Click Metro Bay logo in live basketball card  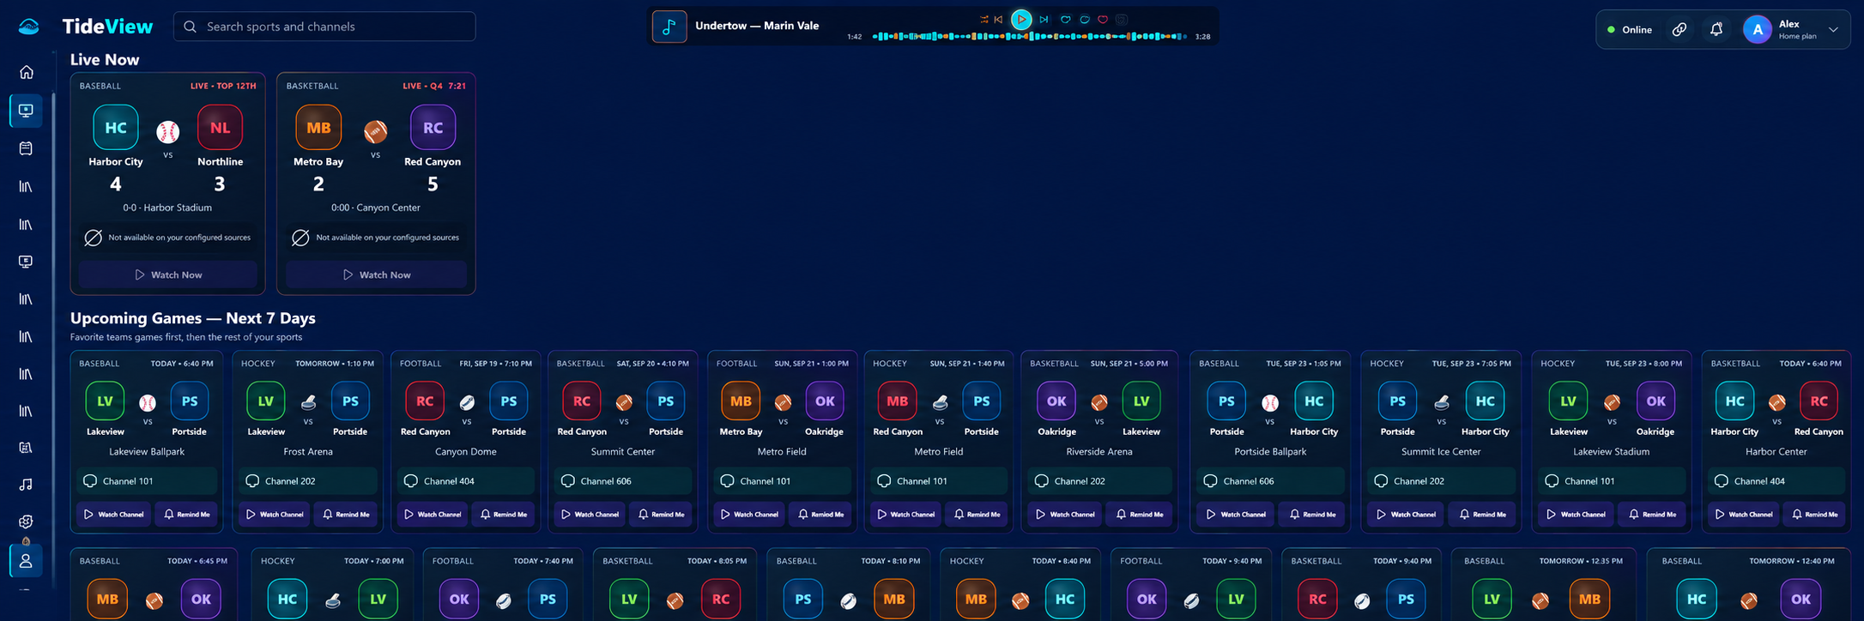[x=318, y=128]
